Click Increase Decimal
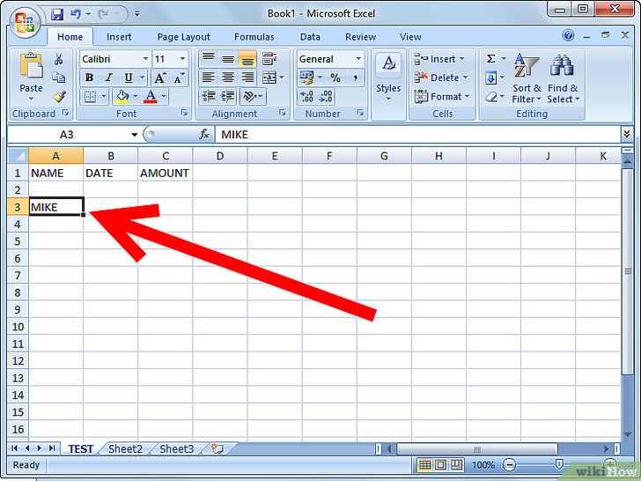Viewport: 641px width, 481px height. coord(306,97)
